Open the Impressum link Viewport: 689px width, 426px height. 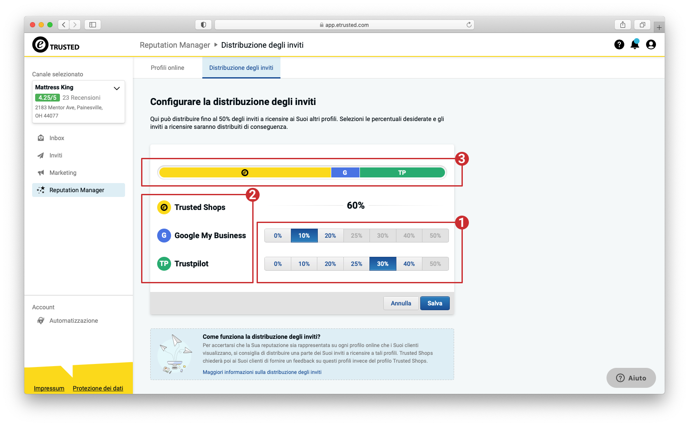[49, 388]
